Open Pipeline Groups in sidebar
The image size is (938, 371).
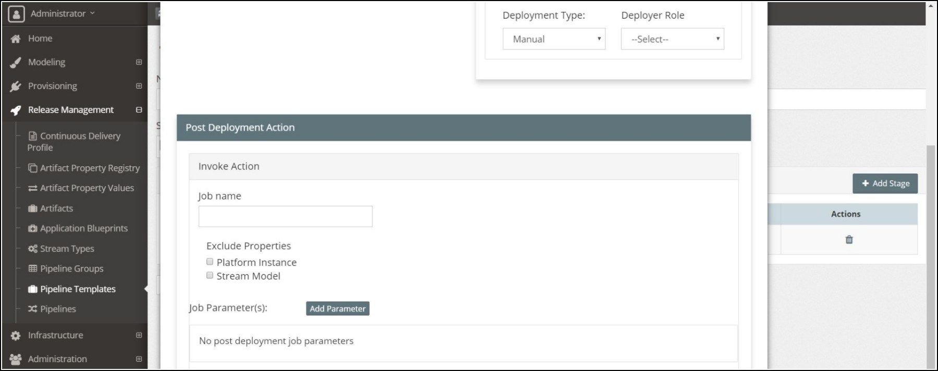point(71,269)
